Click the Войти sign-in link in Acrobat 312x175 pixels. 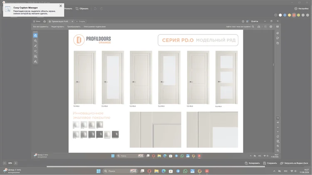click(x=255, y=21)
